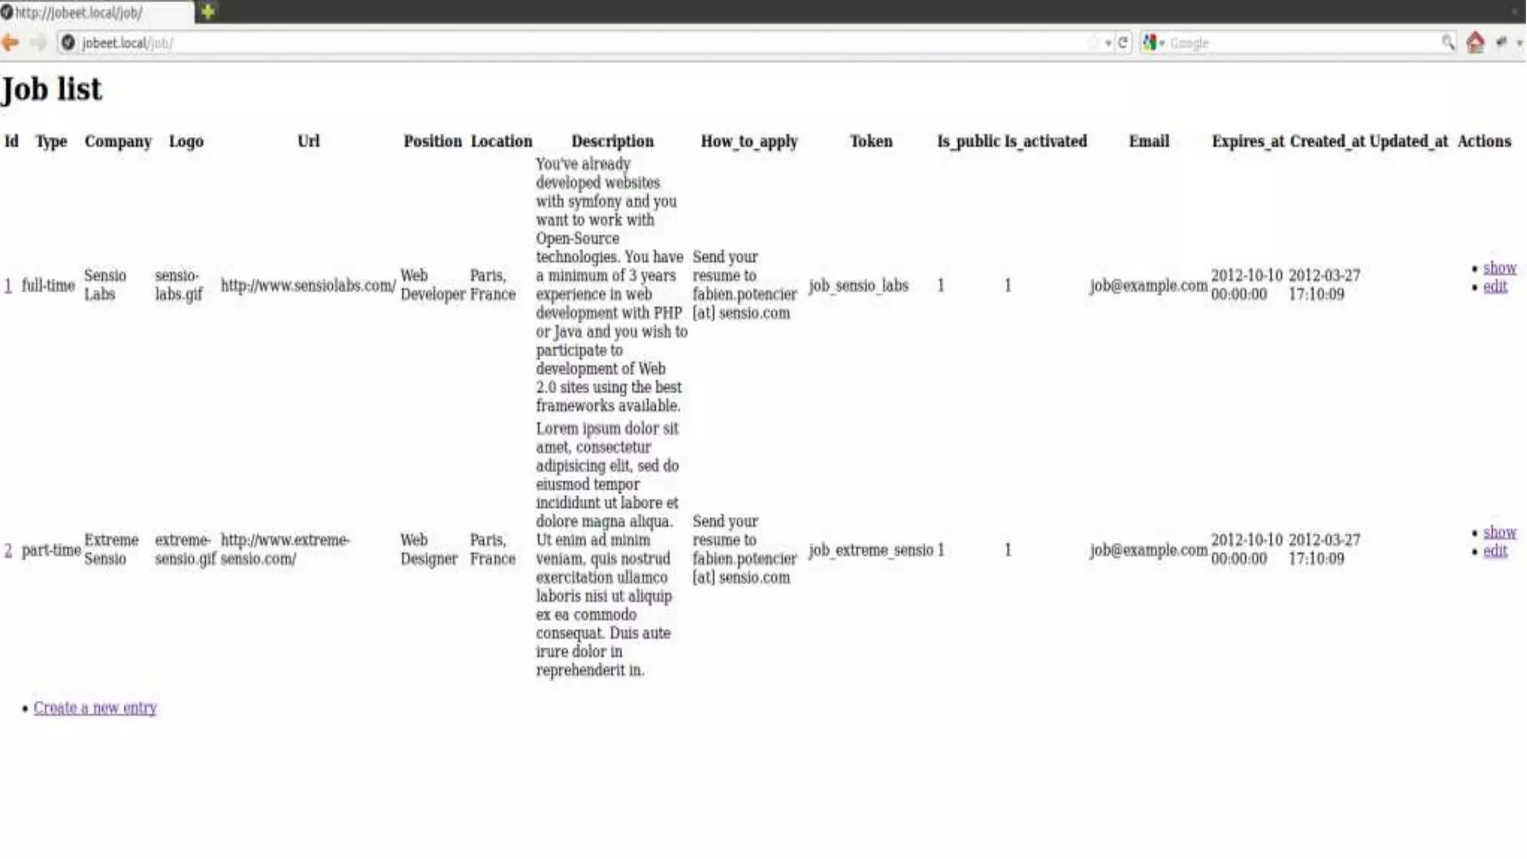Image resolution: width=1527 pixels, height=859 pixels.
Task: Click the Logo column header
Action: 186,141
